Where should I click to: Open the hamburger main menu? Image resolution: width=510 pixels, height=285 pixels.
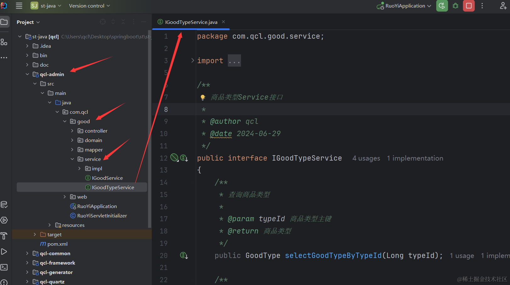[19, 6]
